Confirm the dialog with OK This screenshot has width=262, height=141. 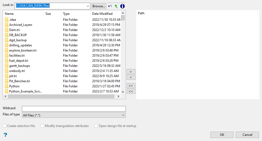click(x=222, y=135)
